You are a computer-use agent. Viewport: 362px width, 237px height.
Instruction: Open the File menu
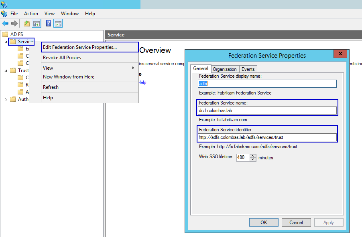14,14
